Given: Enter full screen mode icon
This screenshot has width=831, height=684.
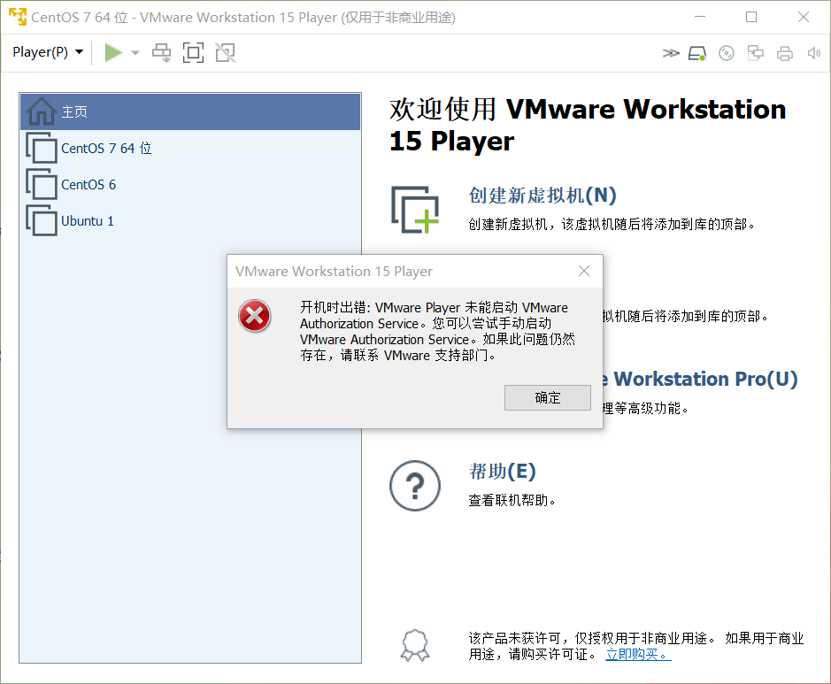Looking at the screenshot, I should point(193,52).
